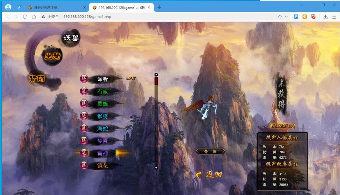Select the 选 orb next to 石威
This screenshot has height=195, width=340.
tap(84, 91)
